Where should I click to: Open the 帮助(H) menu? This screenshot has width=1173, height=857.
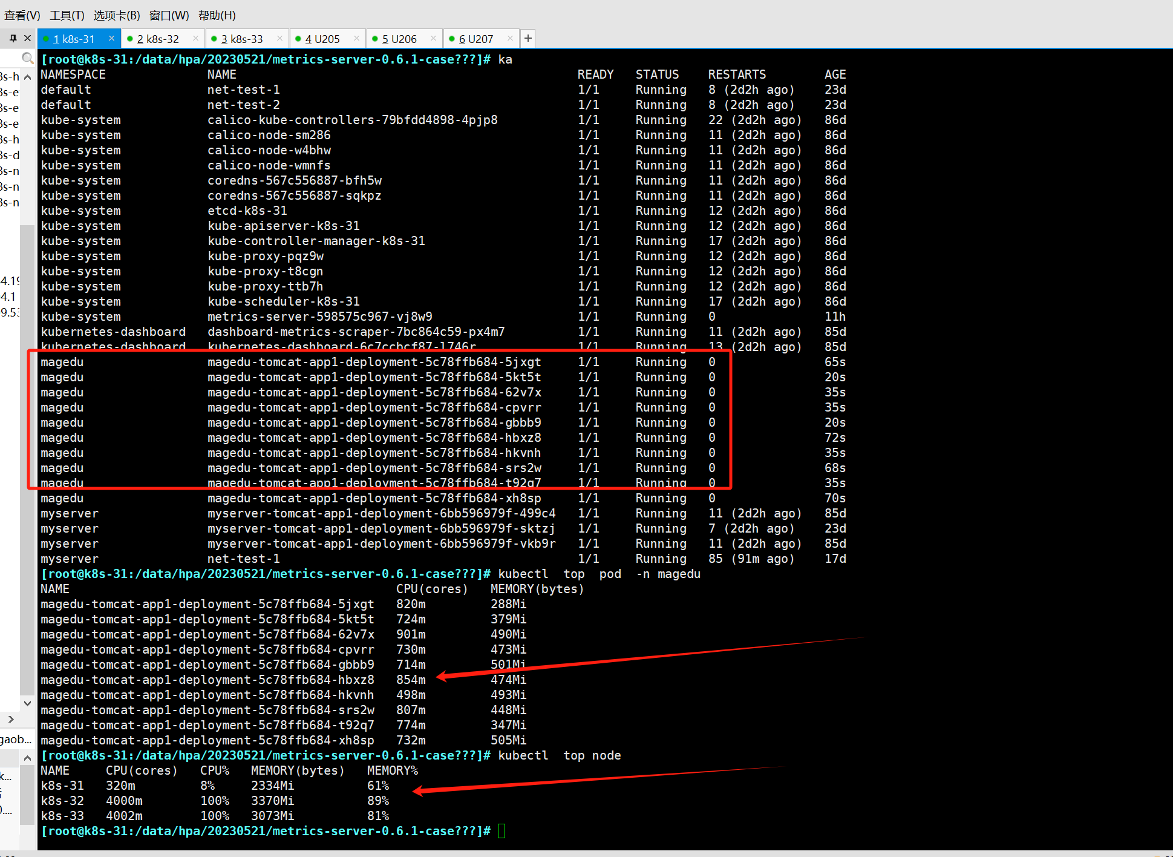pyautogui.click(x=217, y=15)
